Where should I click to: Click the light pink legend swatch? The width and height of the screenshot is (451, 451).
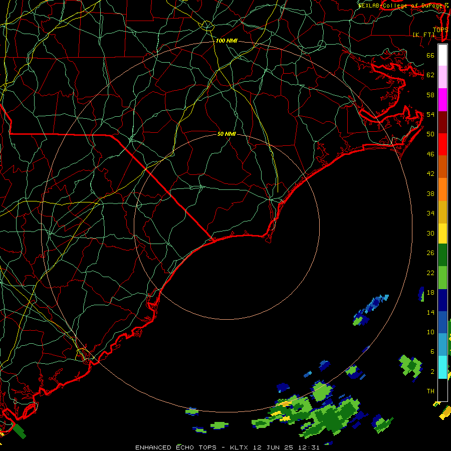[x=442, y=77]
